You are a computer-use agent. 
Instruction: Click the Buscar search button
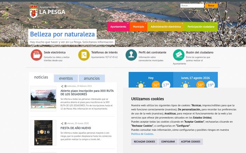tap(211, 5)
